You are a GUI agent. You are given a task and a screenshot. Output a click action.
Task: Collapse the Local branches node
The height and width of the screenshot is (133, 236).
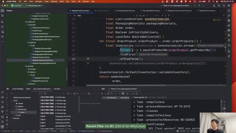point(11,100)
